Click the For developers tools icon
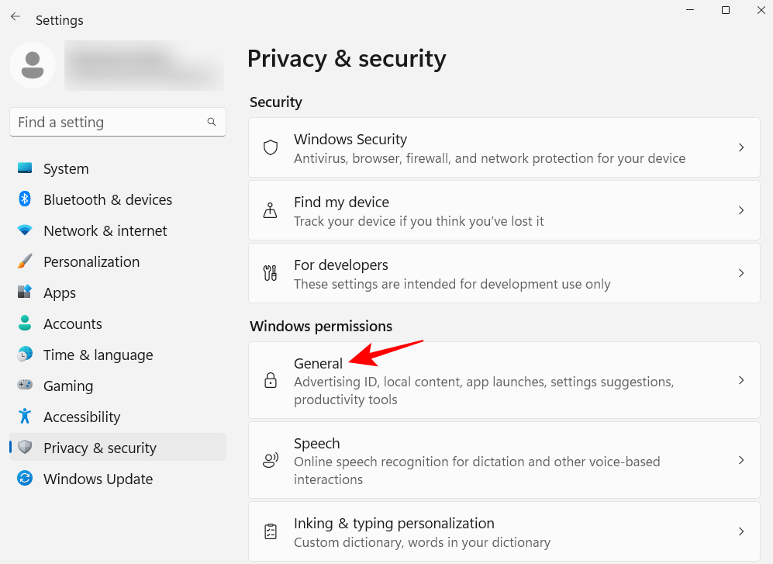 (271, 273)
